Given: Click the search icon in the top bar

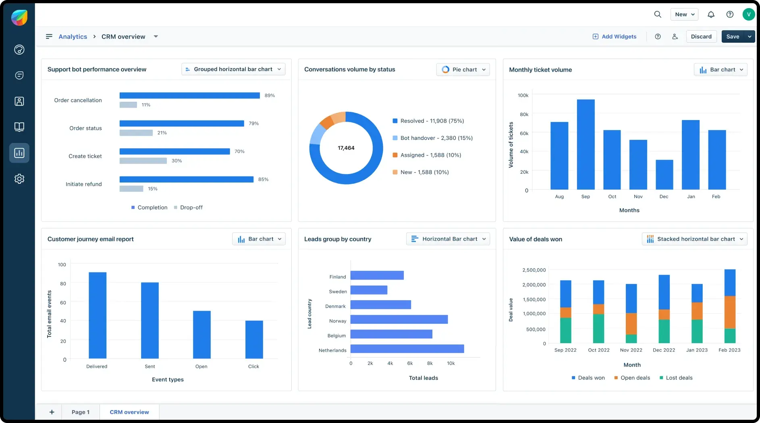Looking at the screenshot, I should (x=657, y=14).
